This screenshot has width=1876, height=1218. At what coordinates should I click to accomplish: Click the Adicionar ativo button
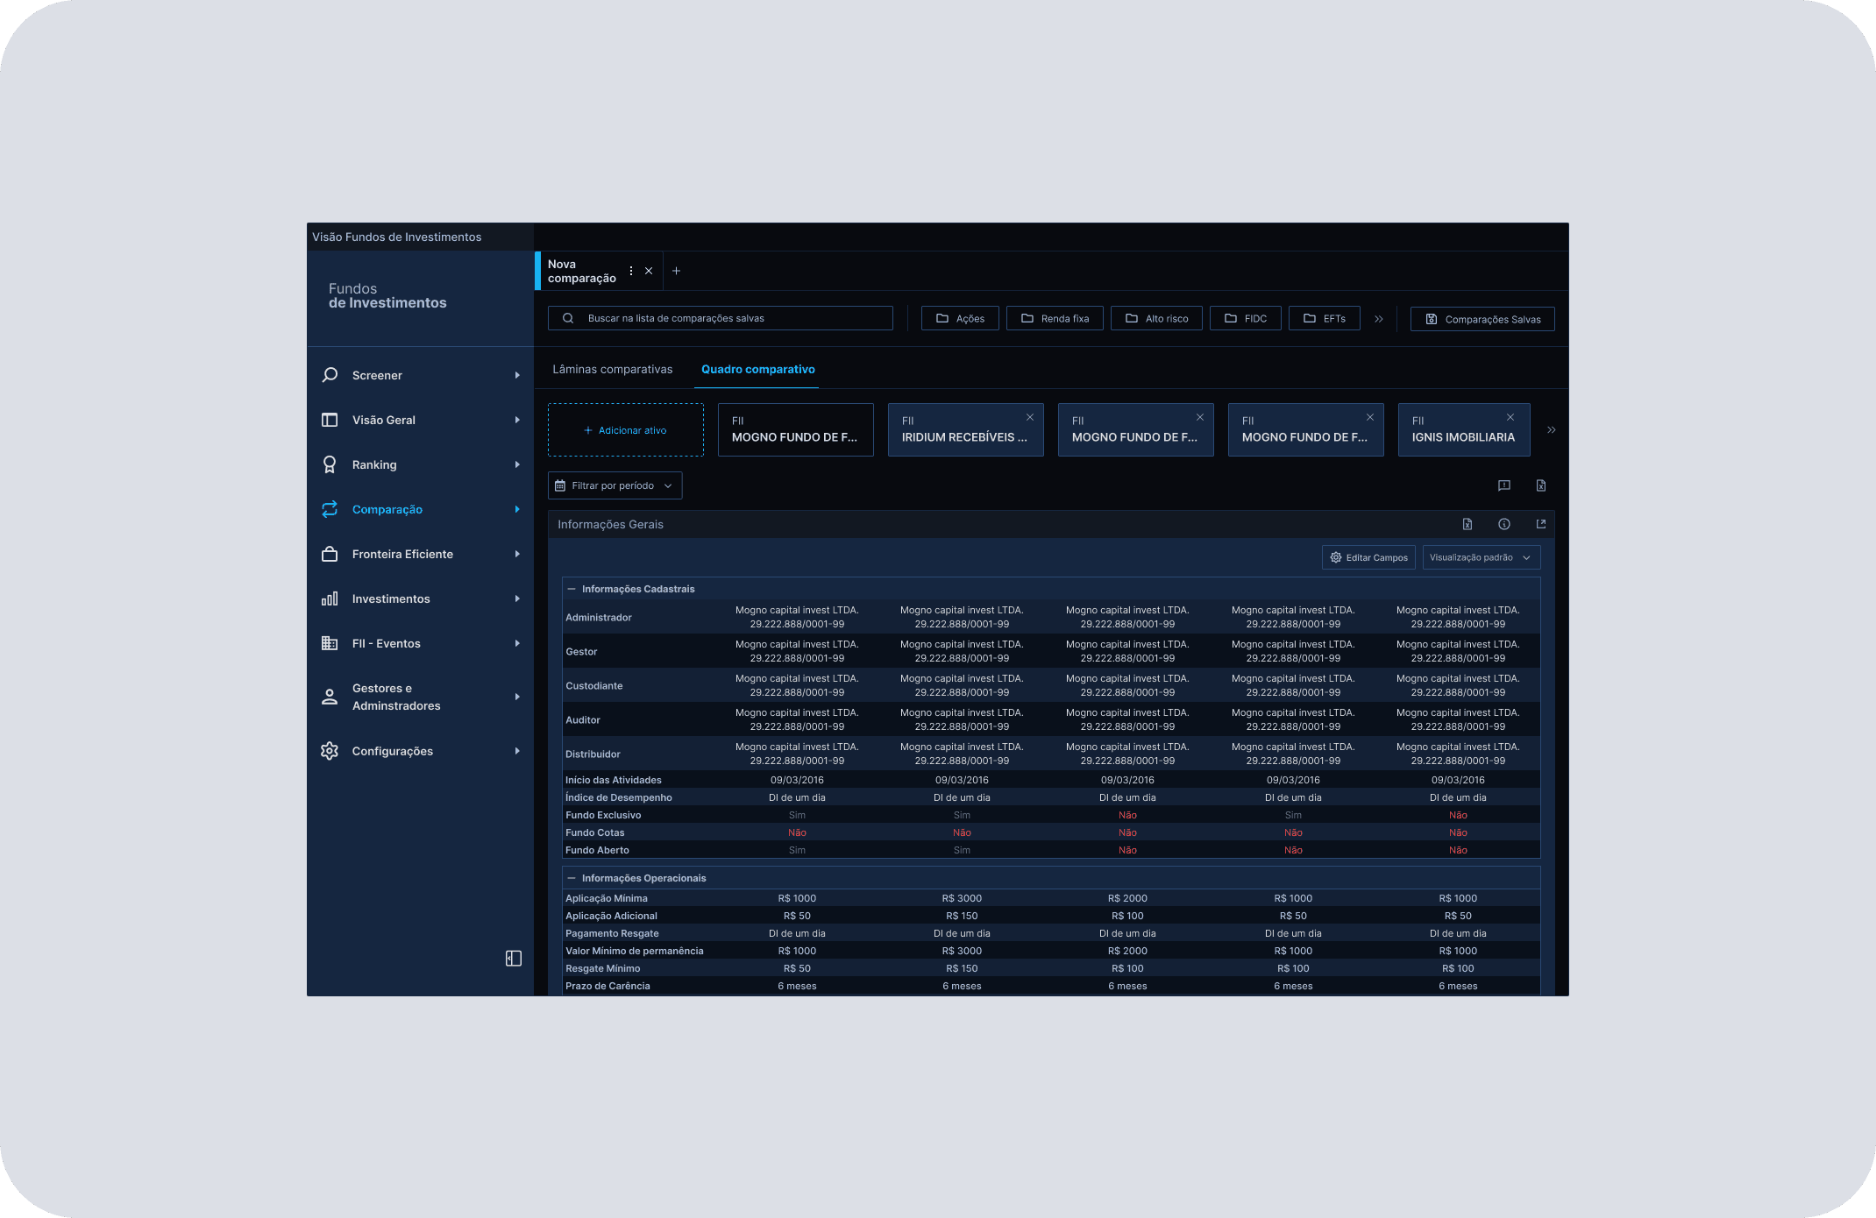point(625,430)
